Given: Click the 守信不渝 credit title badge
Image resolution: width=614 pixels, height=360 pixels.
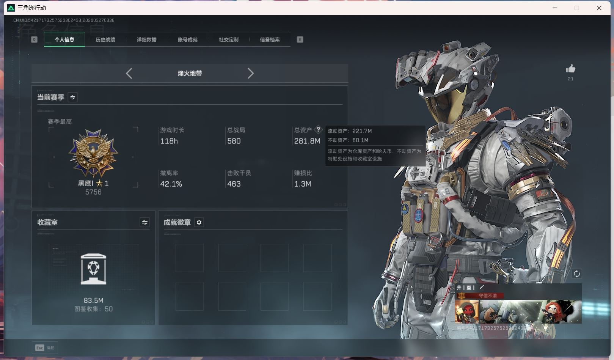Looking at the screenshot, I should 487,296.
